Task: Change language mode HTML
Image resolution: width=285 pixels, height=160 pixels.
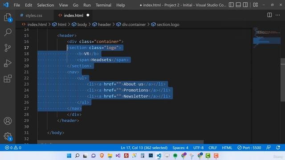Action: tap(227, 148)
